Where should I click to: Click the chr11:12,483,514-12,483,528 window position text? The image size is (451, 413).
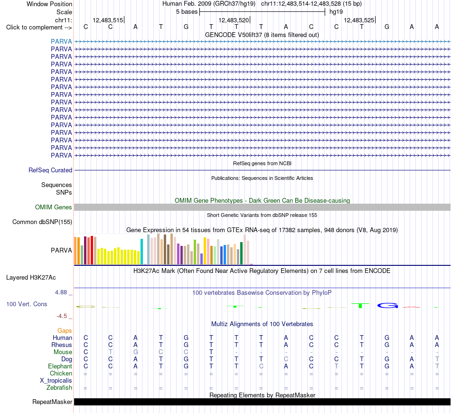pos(311,4)
